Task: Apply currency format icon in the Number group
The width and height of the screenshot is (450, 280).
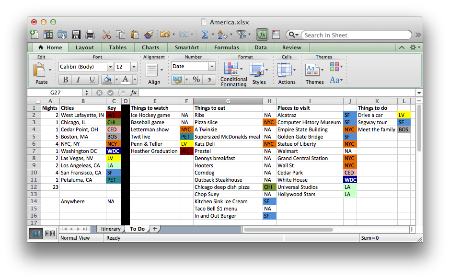Action: click(178, 79)
